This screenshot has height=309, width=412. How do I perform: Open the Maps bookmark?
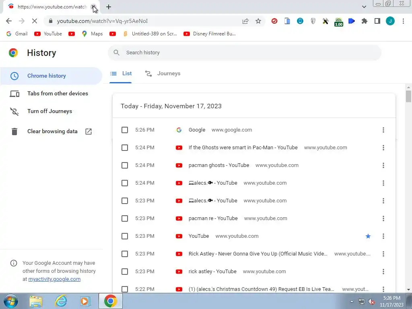92,34
